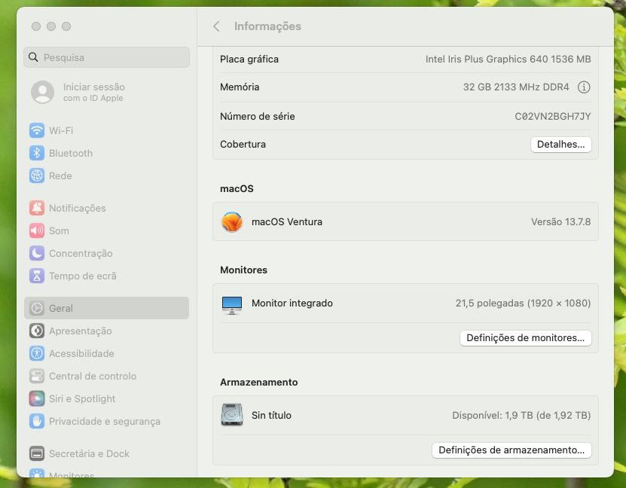Select the Acessibilidade icon

(37, 353)
